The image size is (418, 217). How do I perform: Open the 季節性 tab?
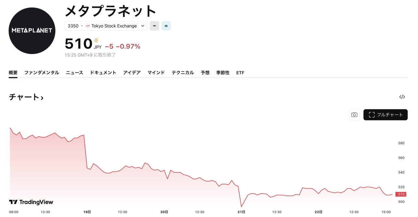point(223,73)
